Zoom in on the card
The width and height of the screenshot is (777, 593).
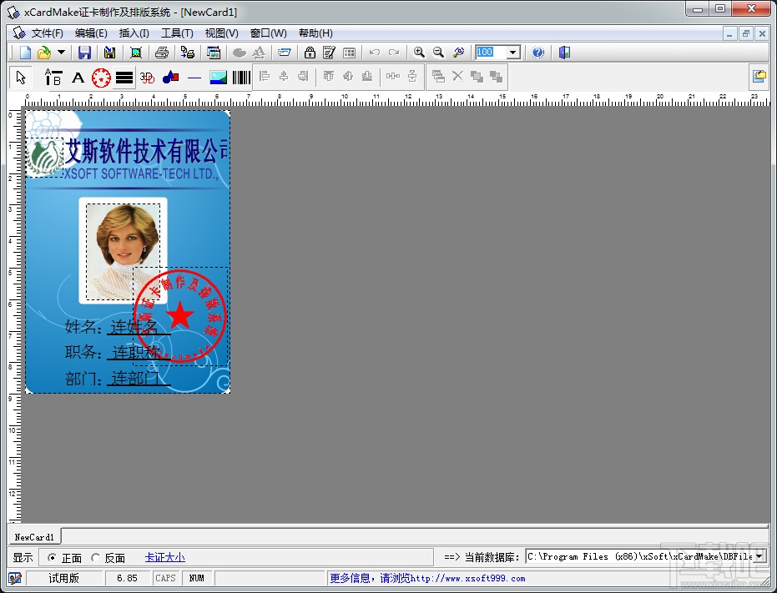click(419, 53)
